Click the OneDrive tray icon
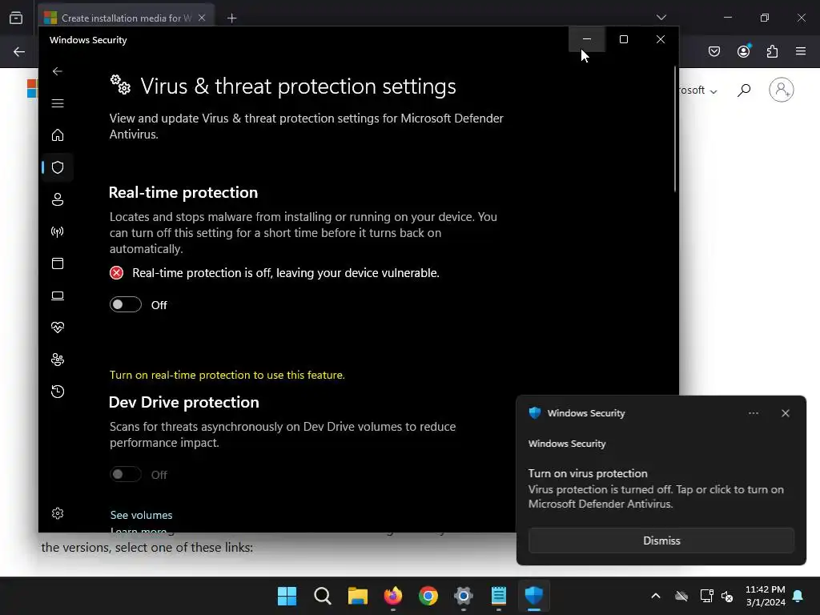The width and height of the screenshot is (820, 615). click(x=681, y=596)
